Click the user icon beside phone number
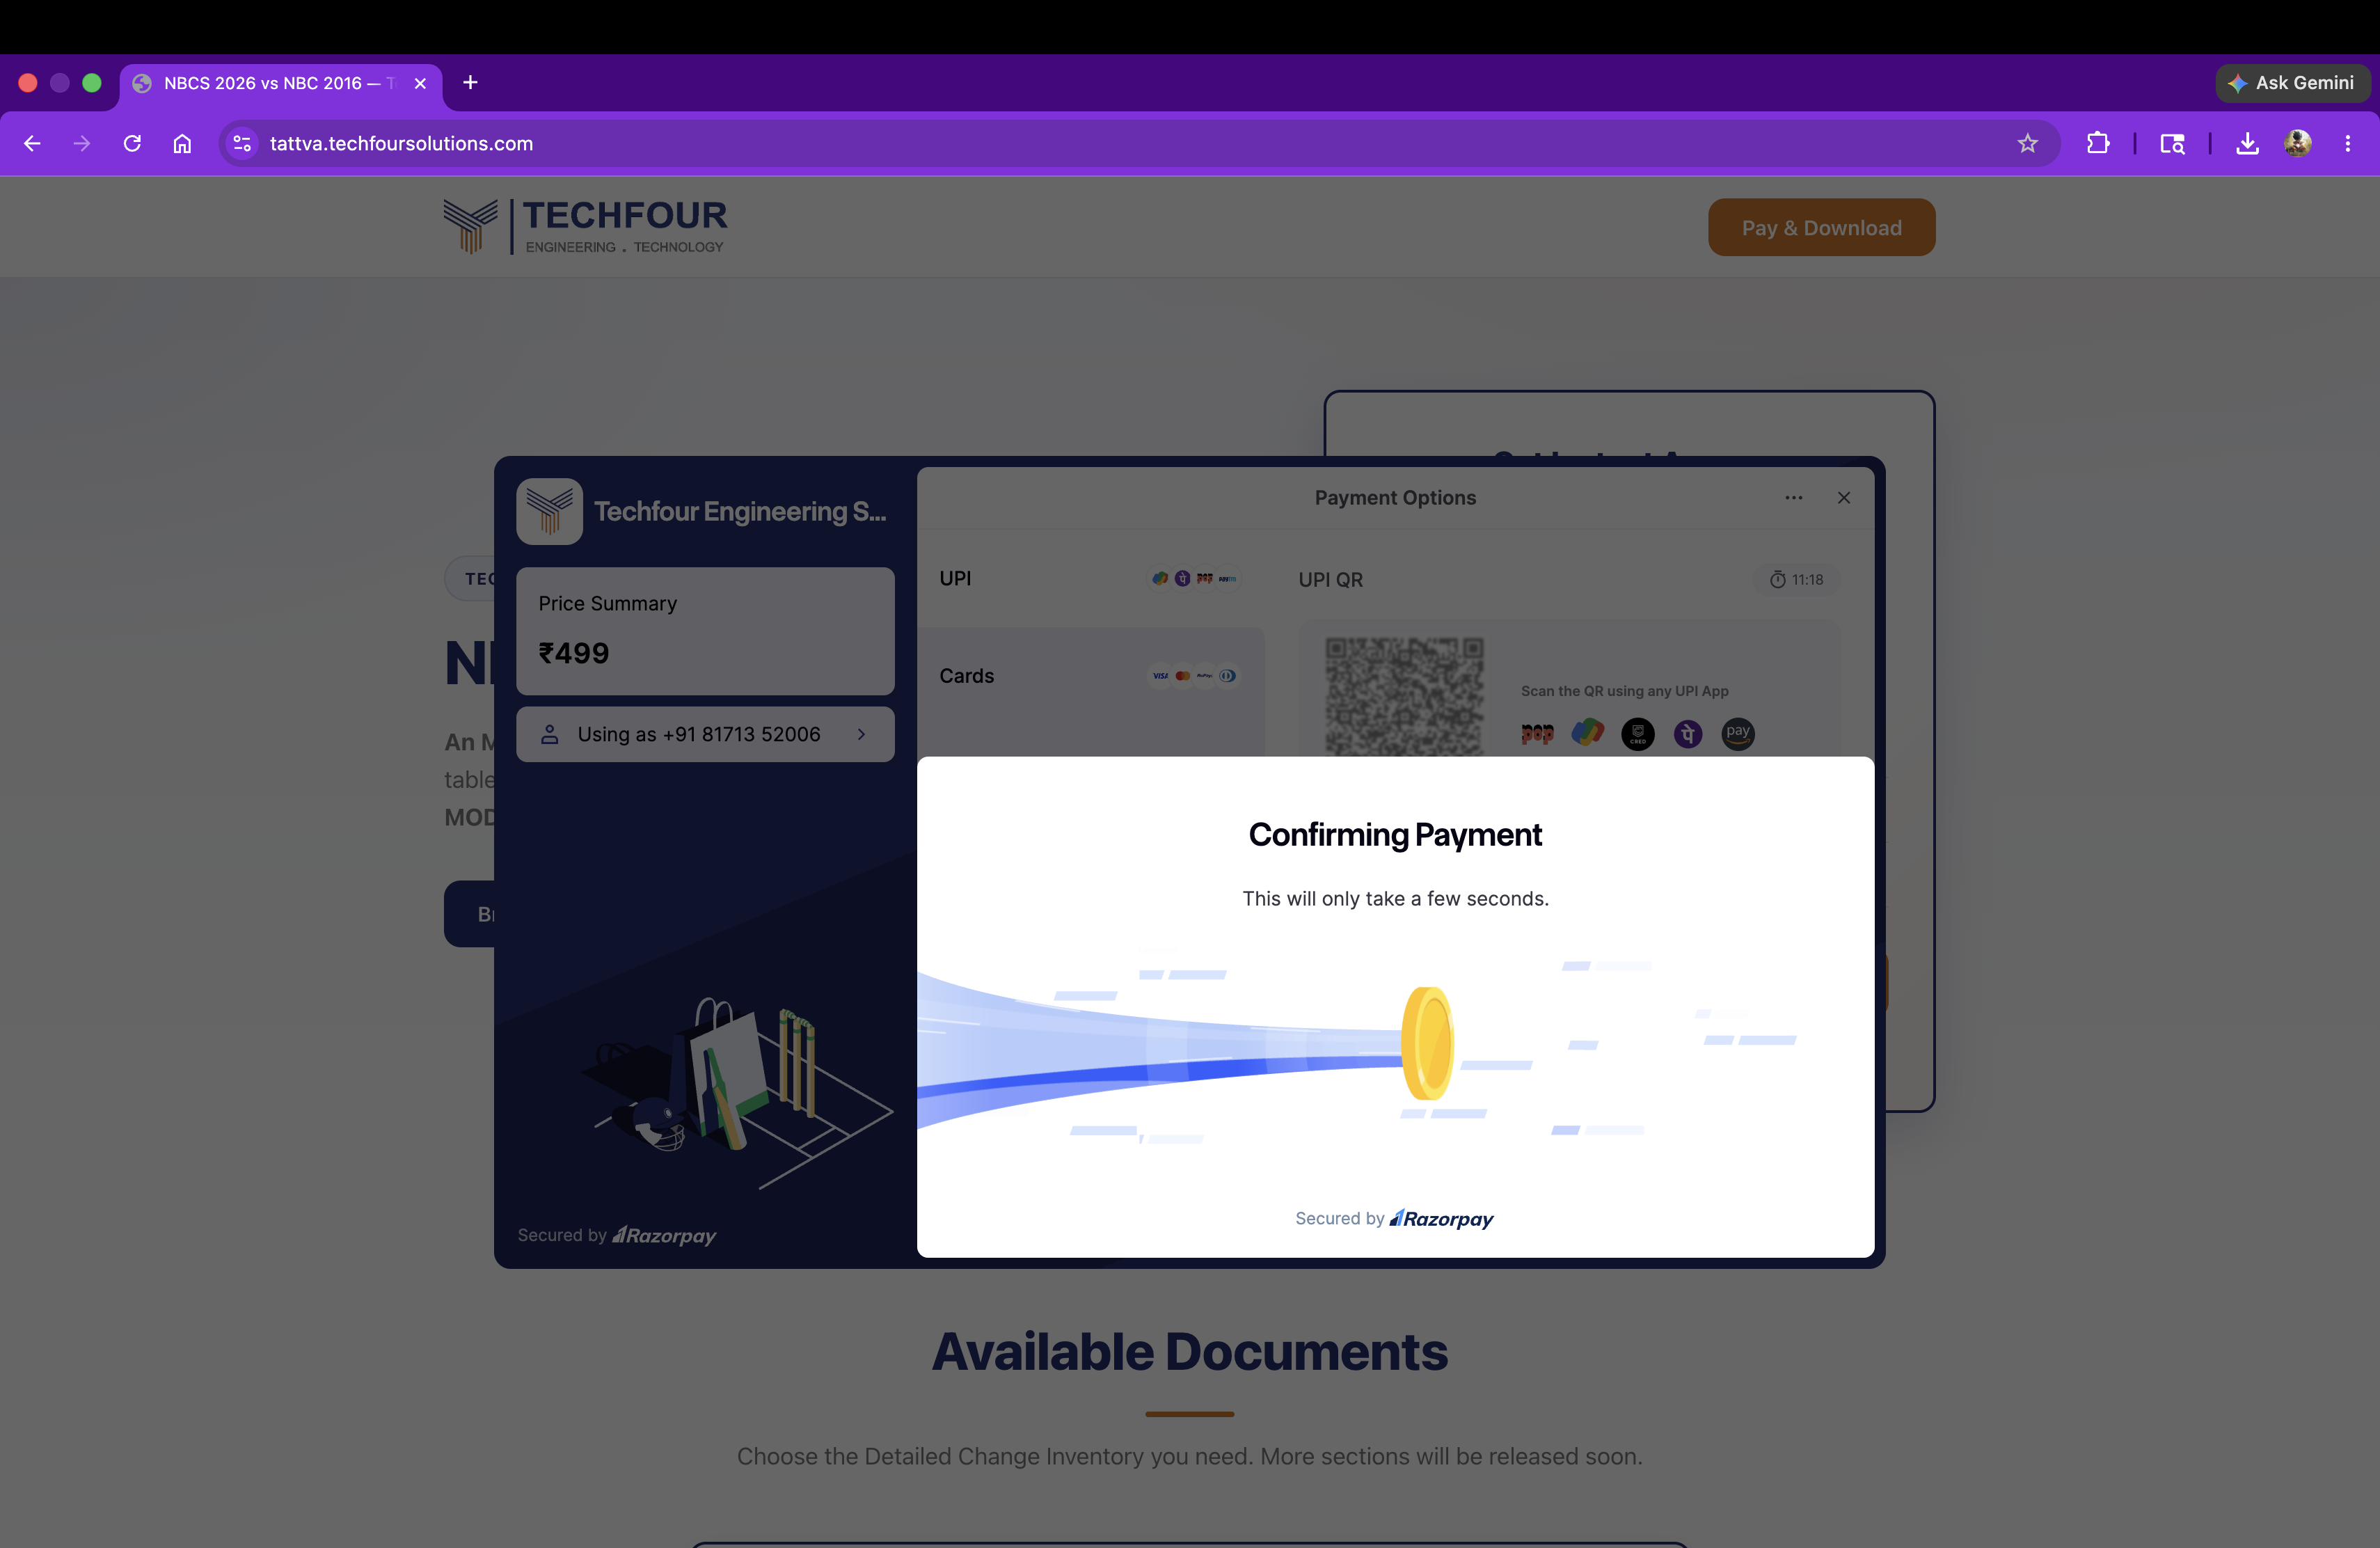The width and height of the screenshot is (2380, 1548). (549, 734)
